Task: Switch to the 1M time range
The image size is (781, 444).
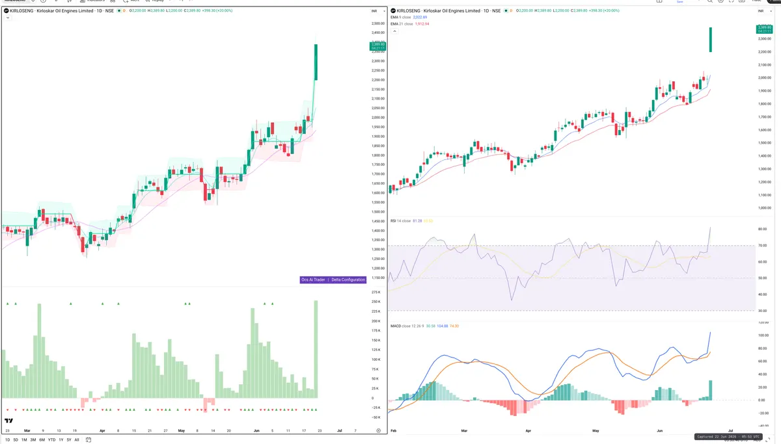Action: pos(24,439)
